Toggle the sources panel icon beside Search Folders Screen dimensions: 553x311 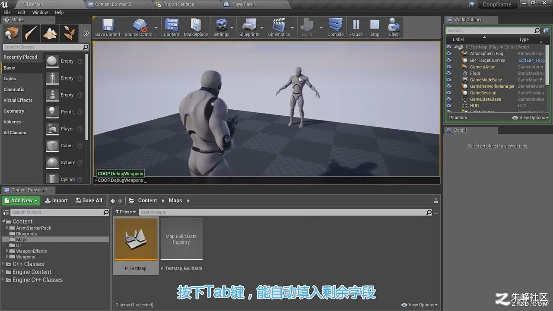click(6, 213)
